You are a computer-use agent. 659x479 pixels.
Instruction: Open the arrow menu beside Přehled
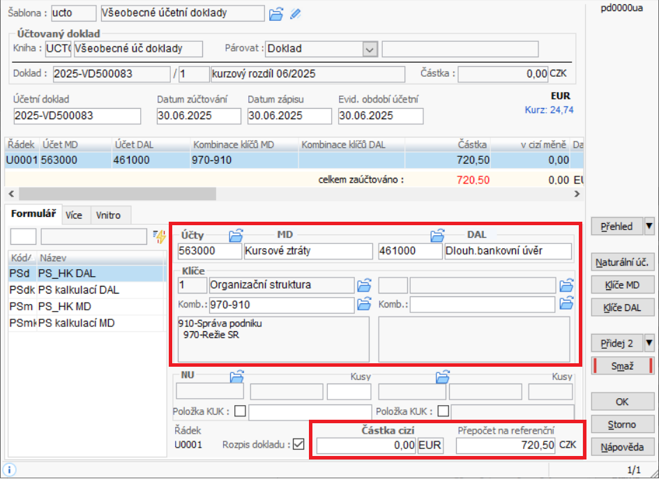(649, 226)
